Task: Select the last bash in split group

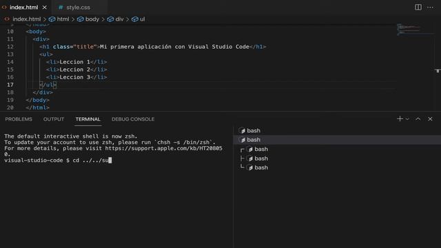Action: 337,167
